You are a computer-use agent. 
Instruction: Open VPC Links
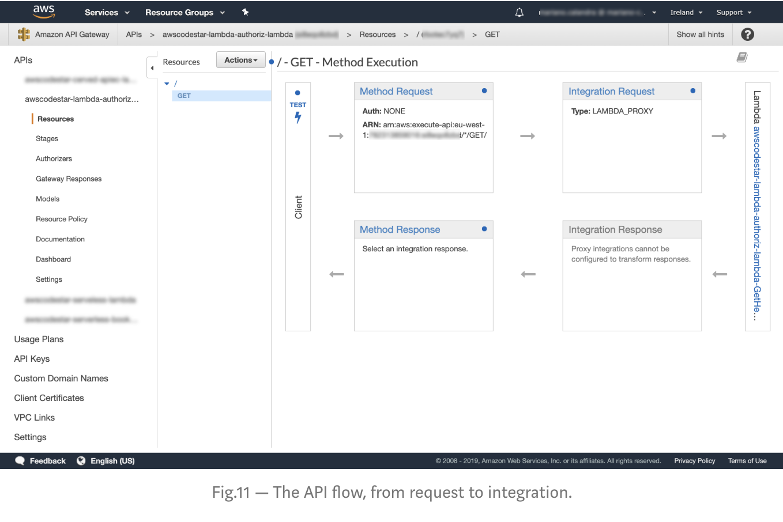pos(35,418)
